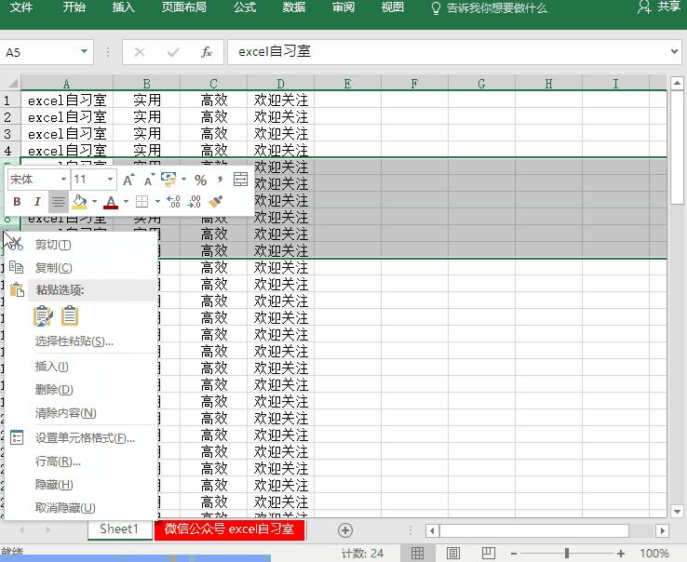Open the 文件 ribbon tab
This screenshot has height=562, width=687.
pyautogui.click(x=21, y=7)
